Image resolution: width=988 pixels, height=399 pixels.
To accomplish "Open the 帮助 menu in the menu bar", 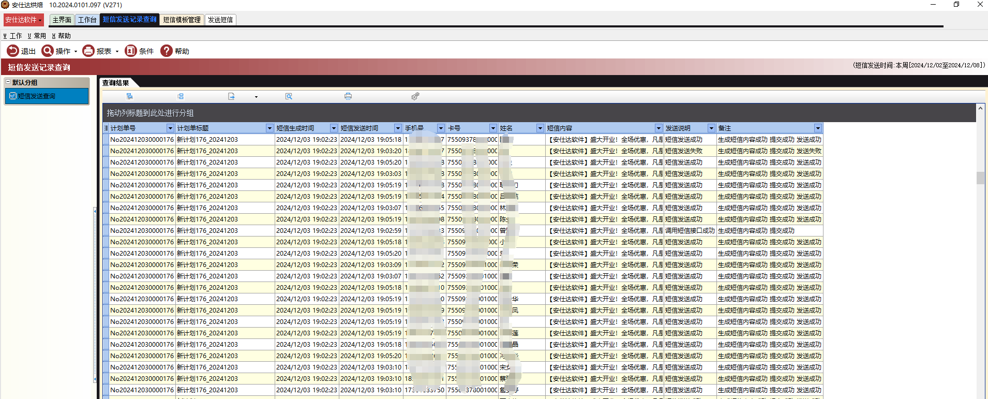I will [x=61, y=36].
